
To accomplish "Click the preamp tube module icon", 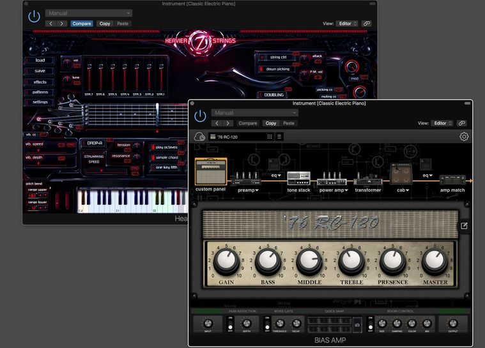I will coord(246,179).
